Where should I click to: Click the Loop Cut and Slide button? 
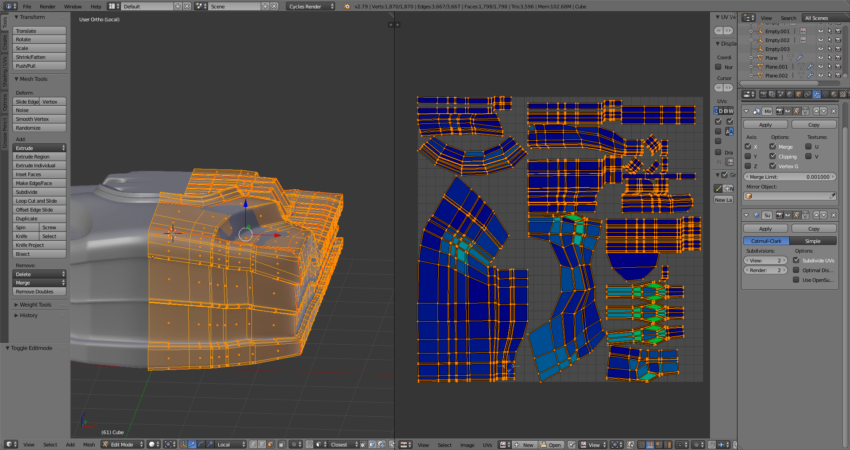[x=39, y=201]
